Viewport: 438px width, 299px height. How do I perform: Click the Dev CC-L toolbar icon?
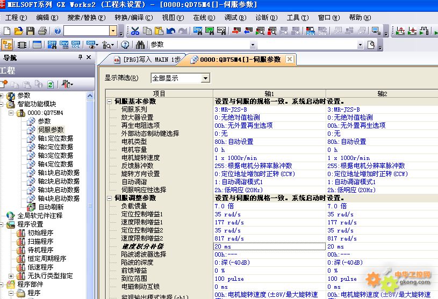(76, 45)
